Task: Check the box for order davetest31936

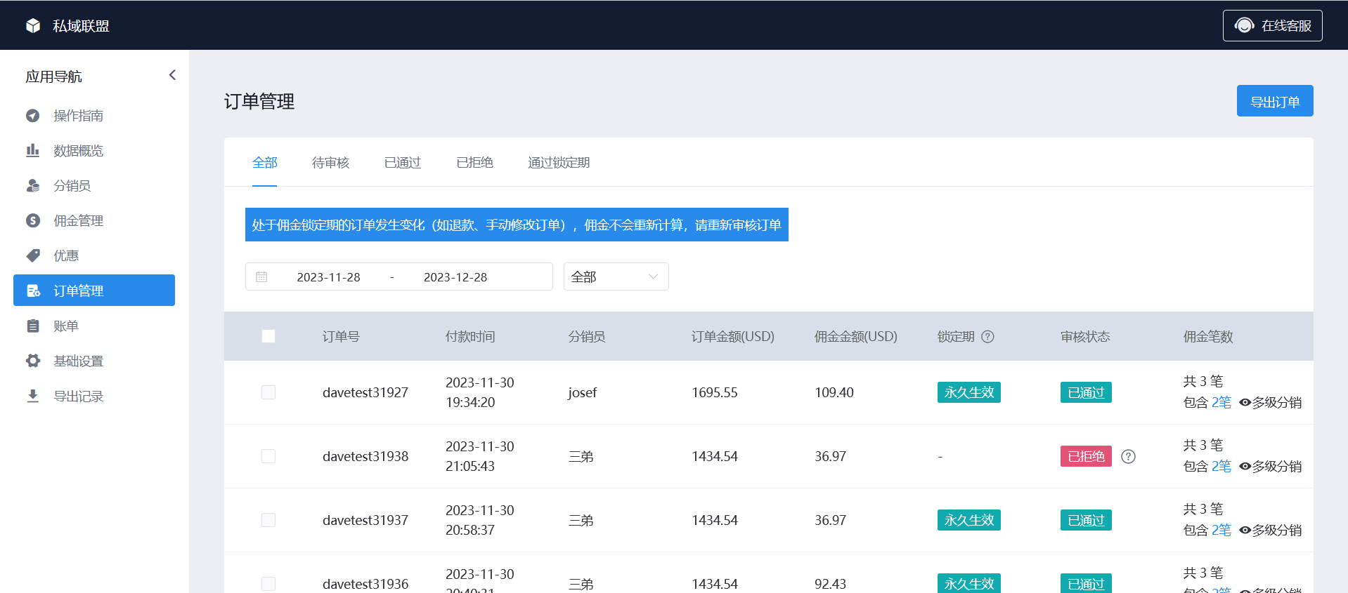Action: pyautogui.click(x=268, y=584)
